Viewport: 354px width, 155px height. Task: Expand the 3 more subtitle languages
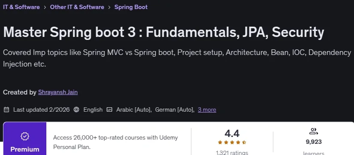(207, 110)
